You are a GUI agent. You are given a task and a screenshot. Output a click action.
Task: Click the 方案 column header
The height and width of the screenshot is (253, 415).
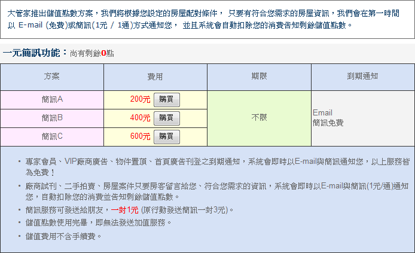tap(52, 77)
